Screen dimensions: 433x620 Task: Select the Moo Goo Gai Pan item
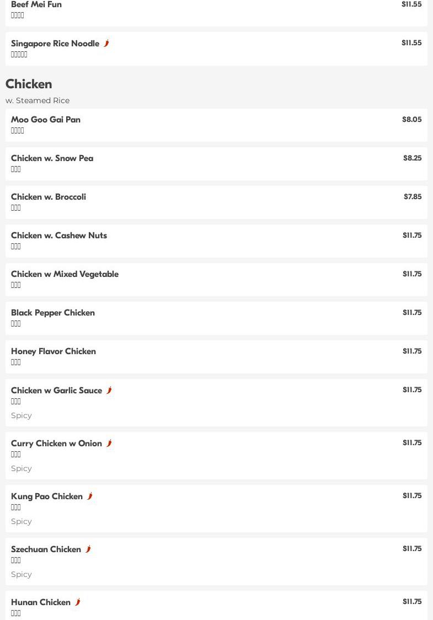tap(46, 120)
